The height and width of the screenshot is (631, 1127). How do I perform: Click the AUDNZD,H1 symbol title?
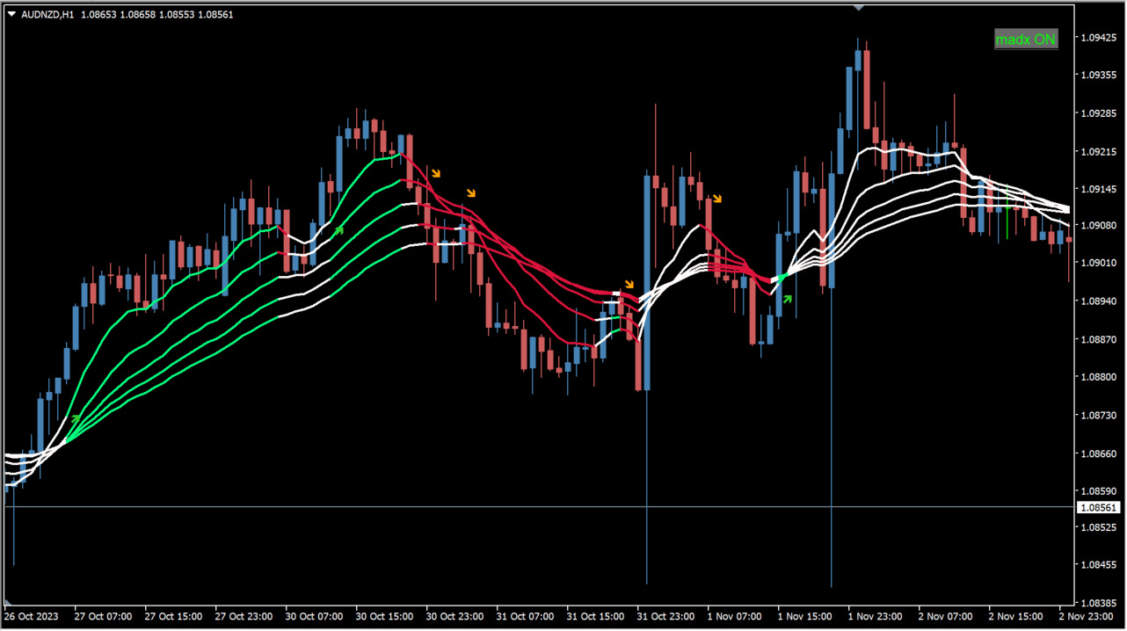(48, 14)
